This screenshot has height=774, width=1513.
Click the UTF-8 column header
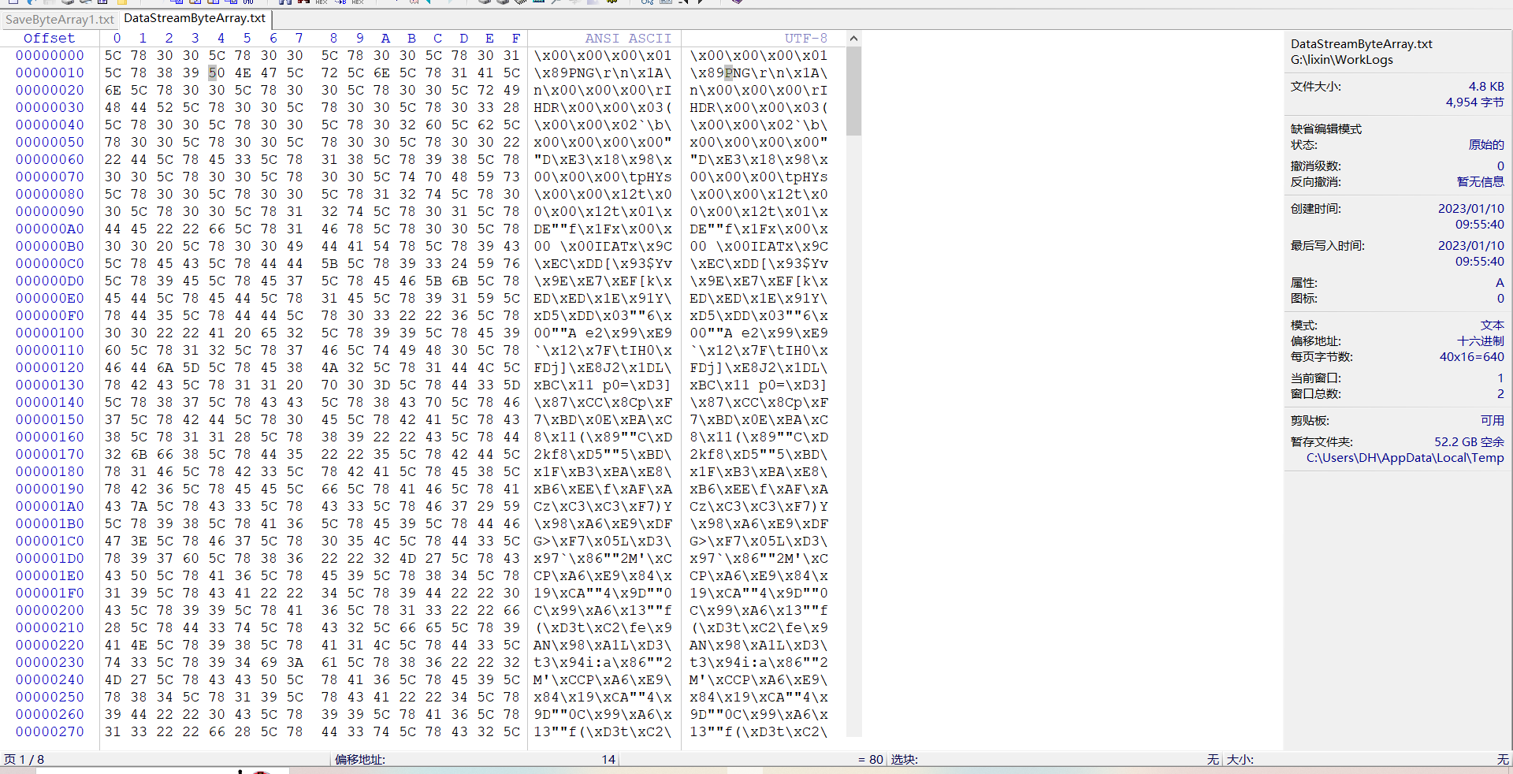805,38
